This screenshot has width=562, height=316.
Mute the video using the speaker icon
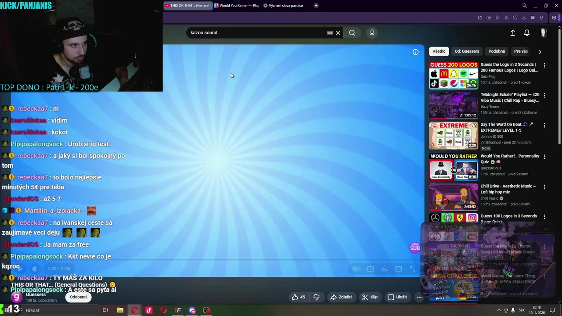pyautogui.click(x=35, y=269)
